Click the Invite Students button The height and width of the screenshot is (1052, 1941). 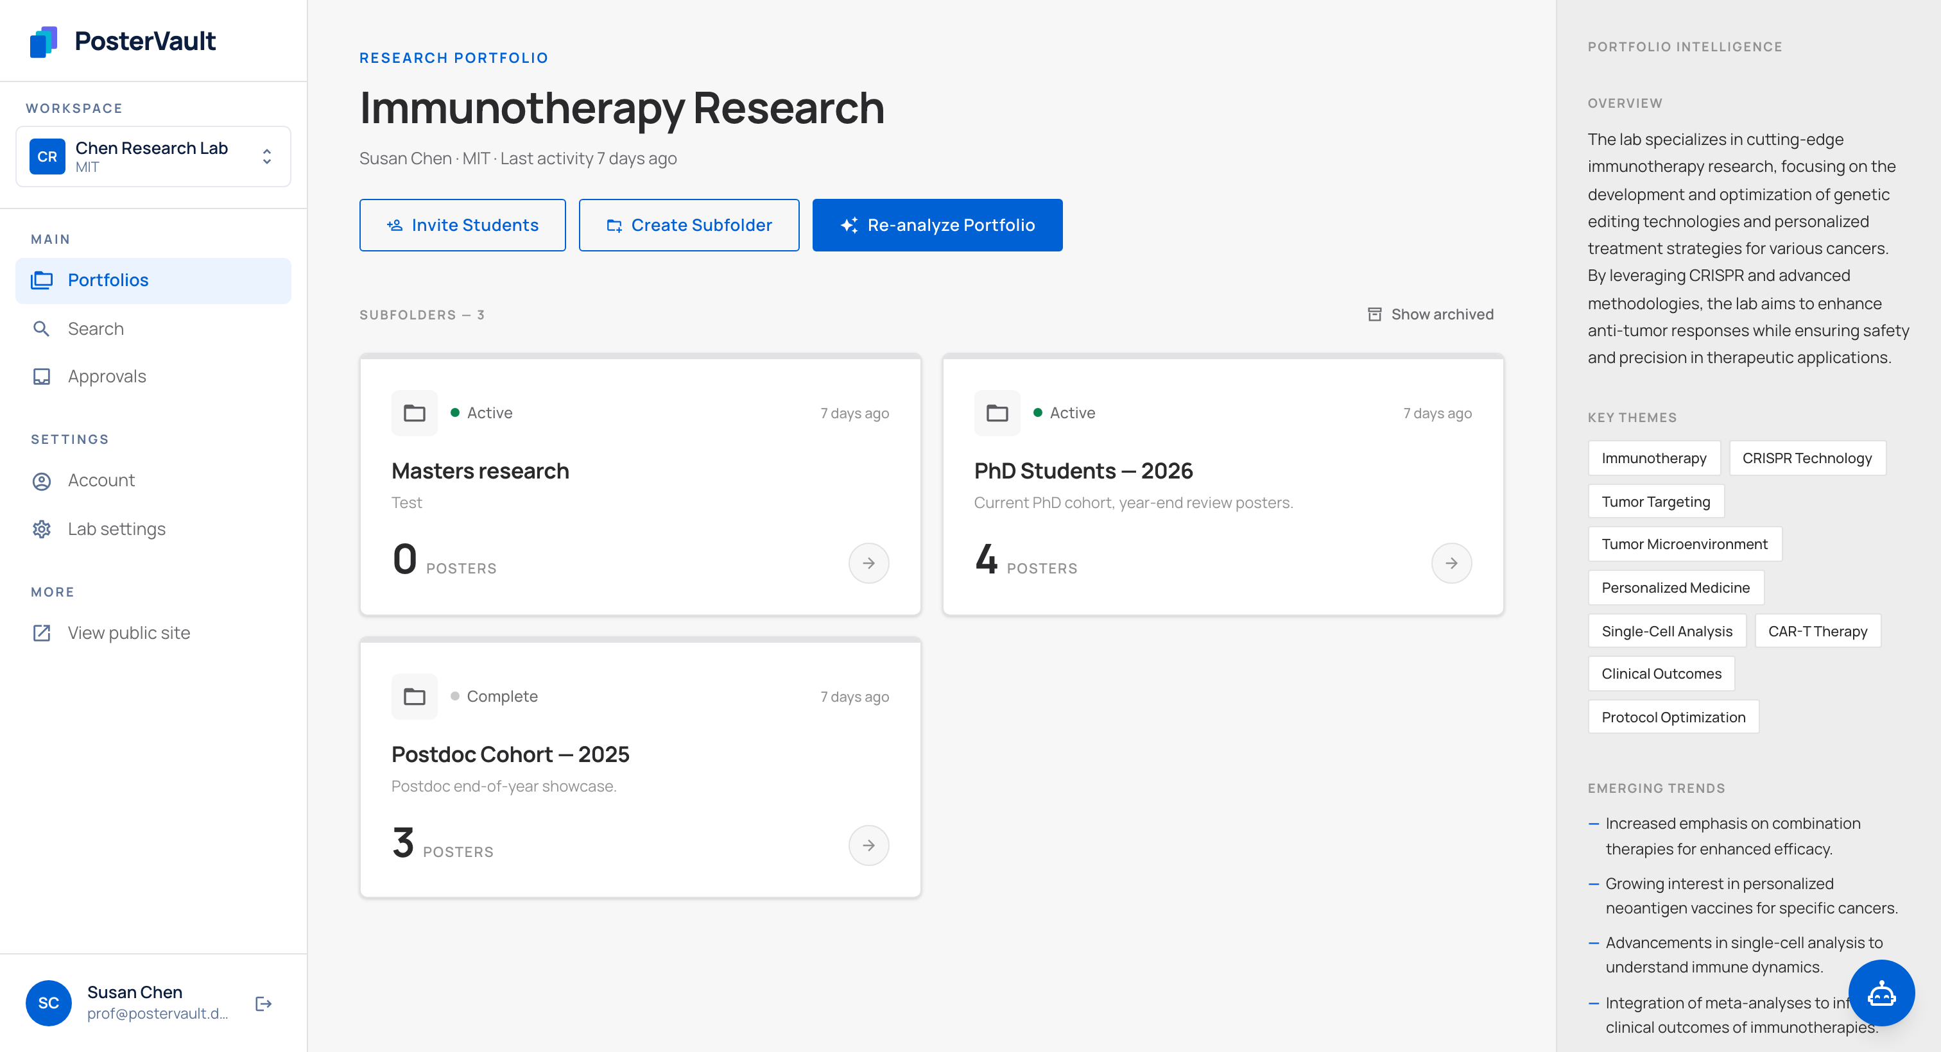[463, 225]
